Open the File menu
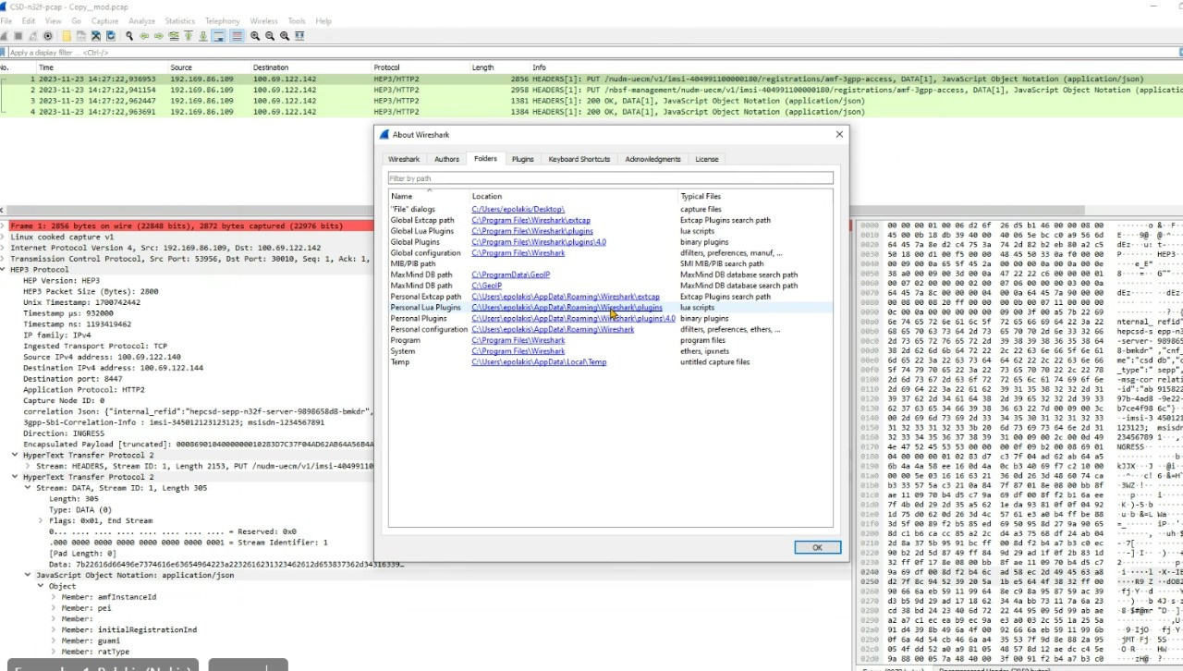 [x=6, y=20]
